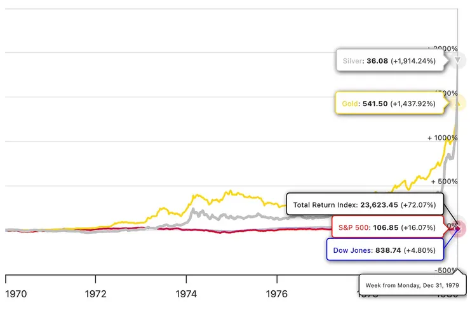Click the Gold triangle data point marker

[x=459, y=102]
